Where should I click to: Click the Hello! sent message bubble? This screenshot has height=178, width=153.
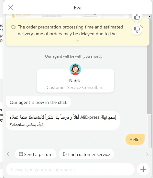pyautogui.click(x=135, y=139)
